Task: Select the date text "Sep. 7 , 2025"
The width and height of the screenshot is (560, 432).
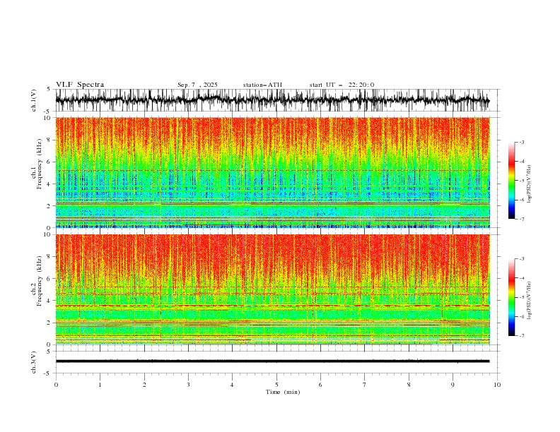Action: pos(197,85)
